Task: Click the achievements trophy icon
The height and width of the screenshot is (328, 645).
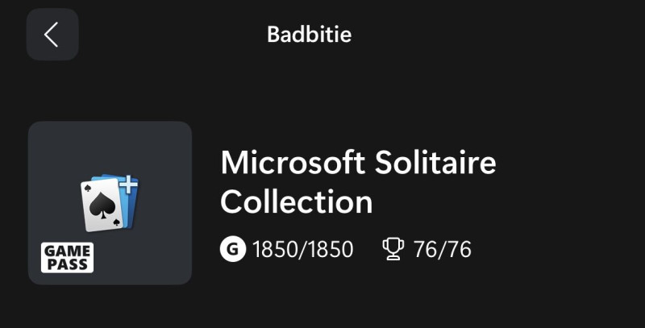Action: click(393, 249)
